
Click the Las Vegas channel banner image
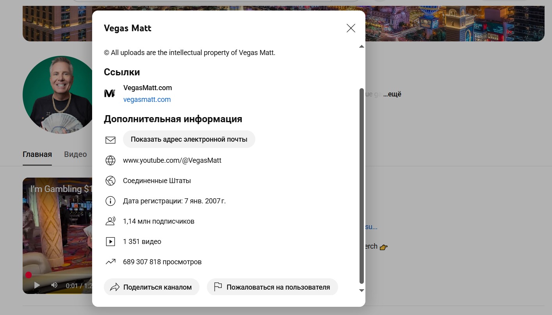click(x=455, y=23)
